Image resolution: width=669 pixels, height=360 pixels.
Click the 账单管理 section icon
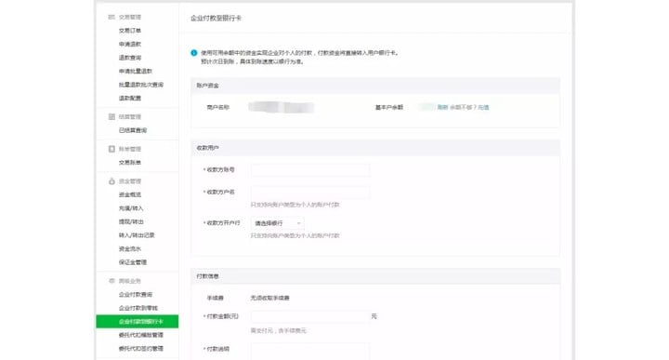coord(111,149)
